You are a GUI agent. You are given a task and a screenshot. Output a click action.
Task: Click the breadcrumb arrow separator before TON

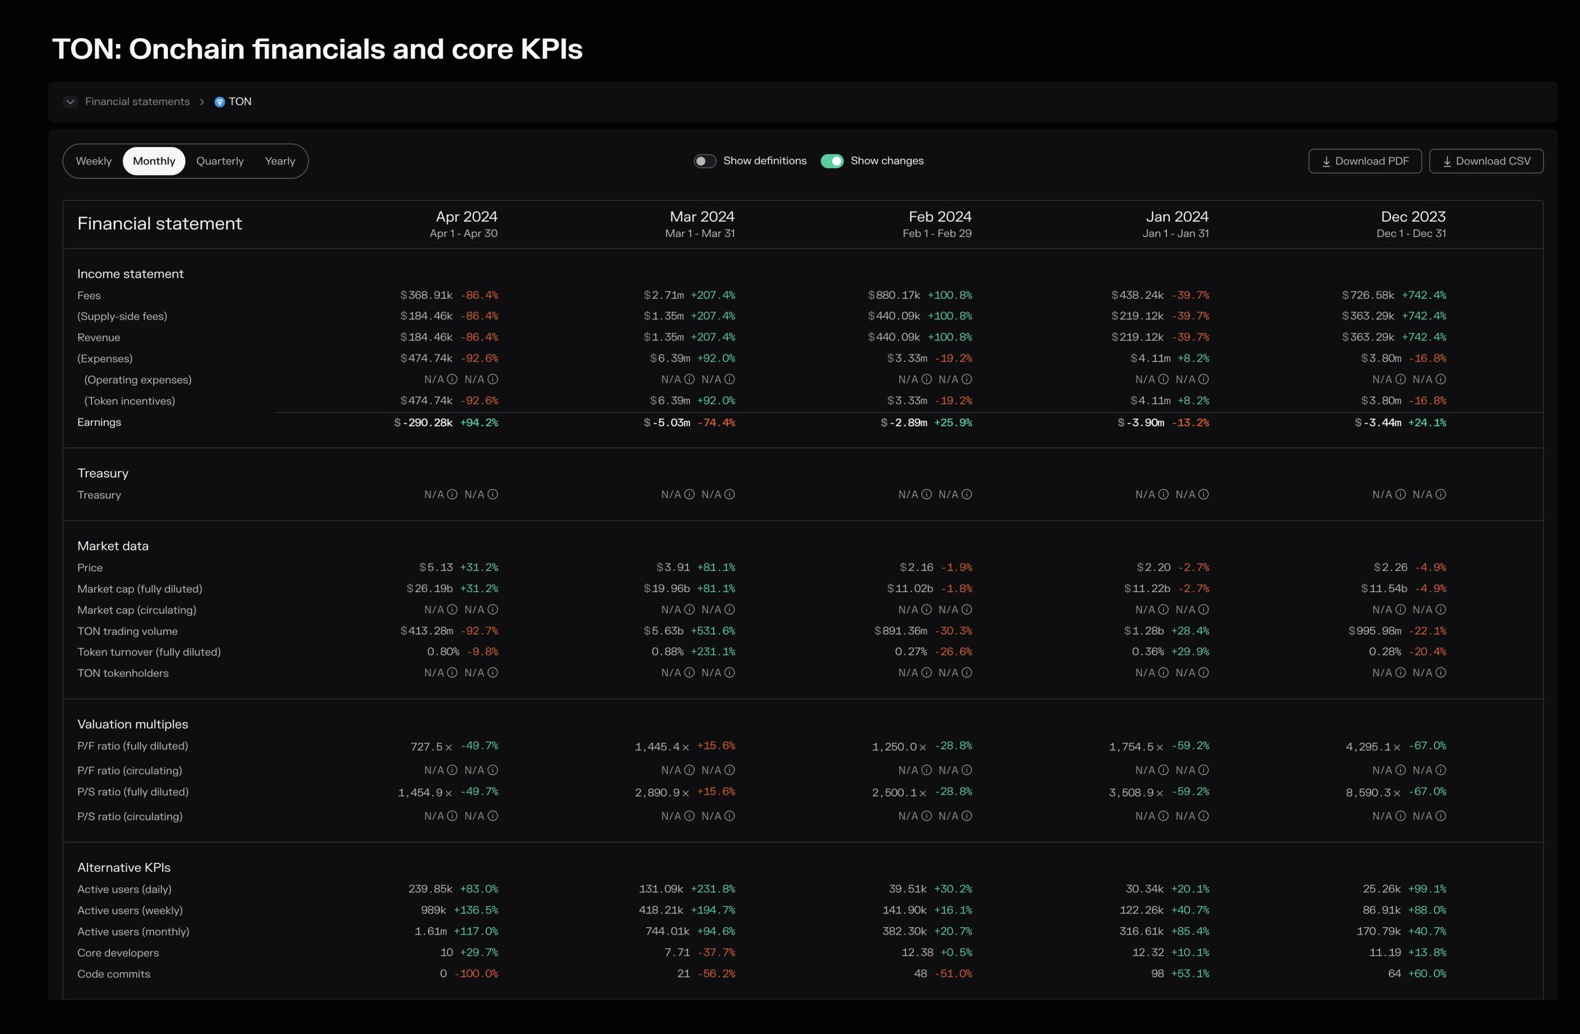202,101
